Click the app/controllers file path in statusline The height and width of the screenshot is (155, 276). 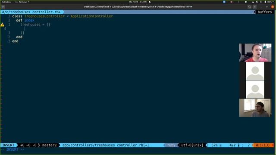106,145
